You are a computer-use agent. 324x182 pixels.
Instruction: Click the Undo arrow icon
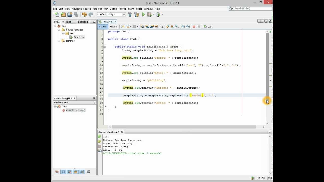point(84,15)
